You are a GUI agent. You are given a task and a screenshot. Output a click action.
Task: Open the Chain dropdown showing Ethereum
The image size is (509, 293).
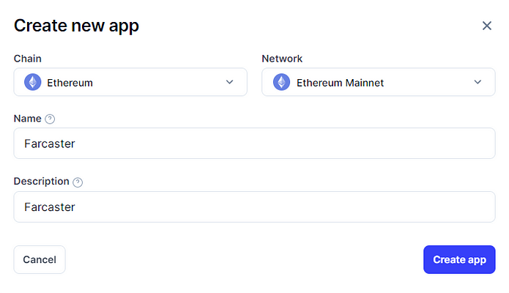click(x=130, y=82)
